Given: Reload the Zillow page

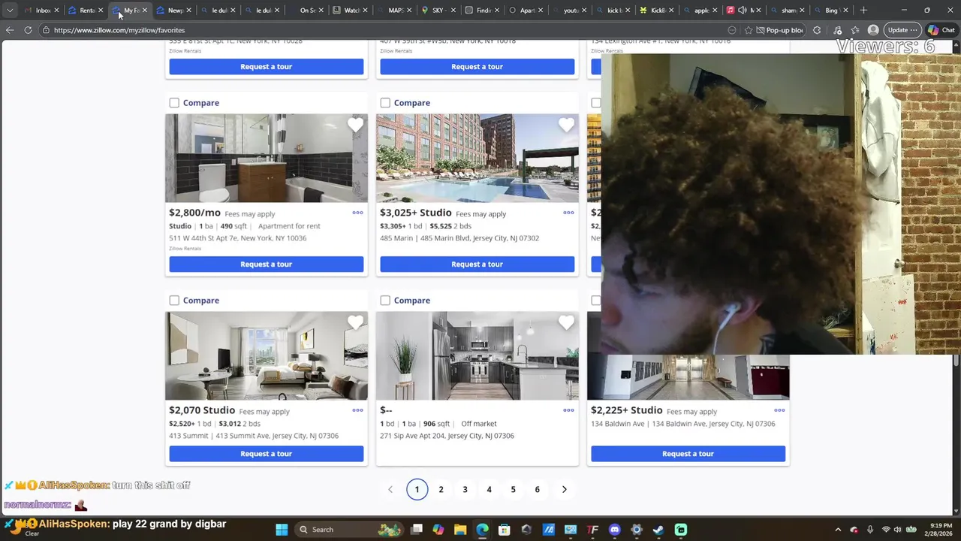Looking at the screenshot, I should click(x=28, y=30).
